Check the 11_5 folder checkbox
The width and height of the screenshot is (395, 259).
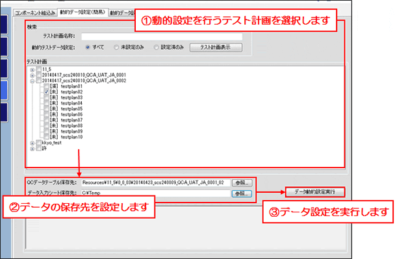tap(39, 69)
